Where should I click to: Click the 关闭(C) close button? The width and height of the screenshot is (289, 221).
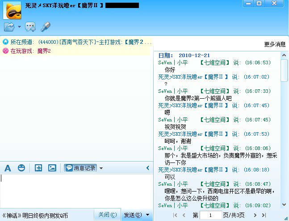pos(107,215)
